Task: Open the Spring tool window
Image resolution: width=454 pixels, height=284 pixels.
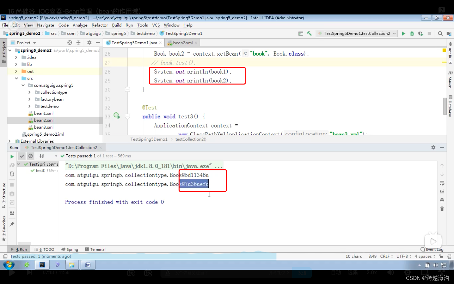Action: [x=70, y=249]
